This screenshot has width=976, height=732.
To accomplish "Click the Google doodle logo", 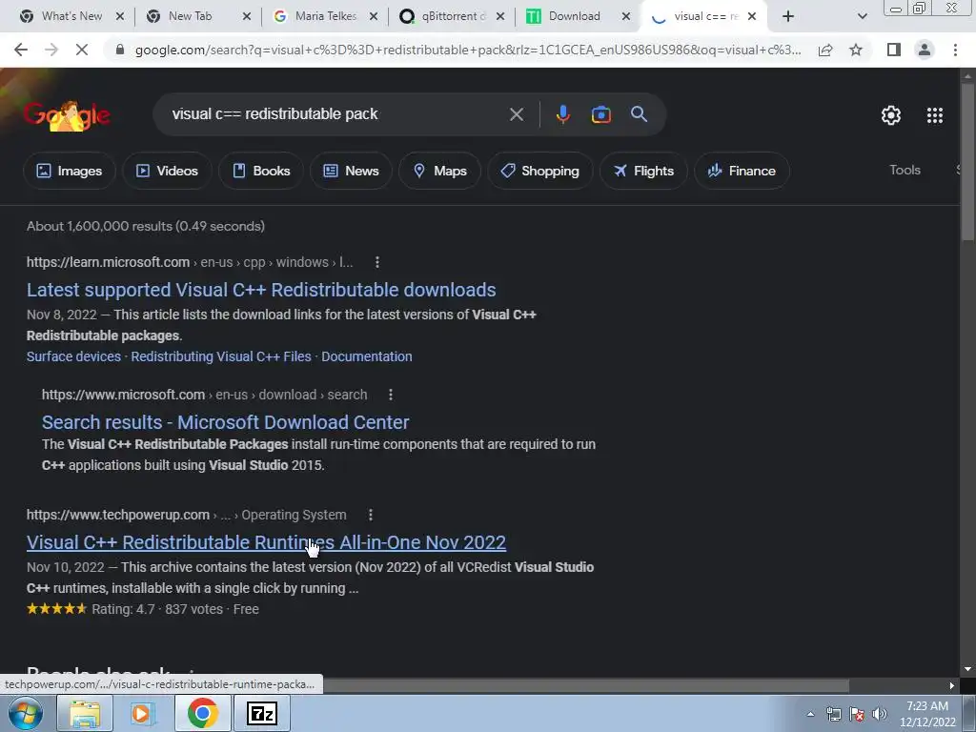I will pyautogui.click(x=67, y=115).
